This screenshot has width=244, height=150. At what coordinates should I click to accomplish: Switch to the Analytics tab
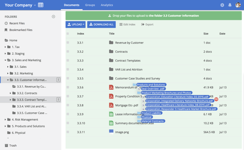point(107,5)
